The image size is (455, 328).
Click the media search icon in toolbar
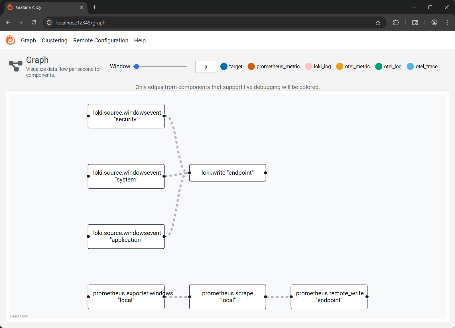tap(415, 22)
